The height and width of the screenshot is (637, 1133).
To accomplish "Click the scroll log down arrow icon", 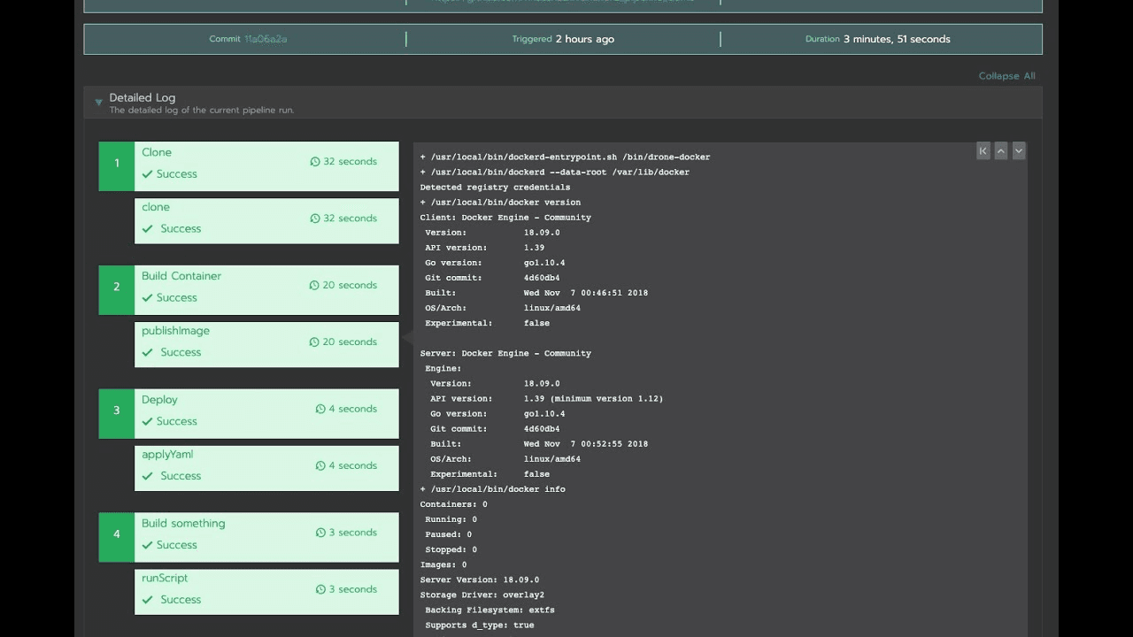I will click(x=1019, y=151).
